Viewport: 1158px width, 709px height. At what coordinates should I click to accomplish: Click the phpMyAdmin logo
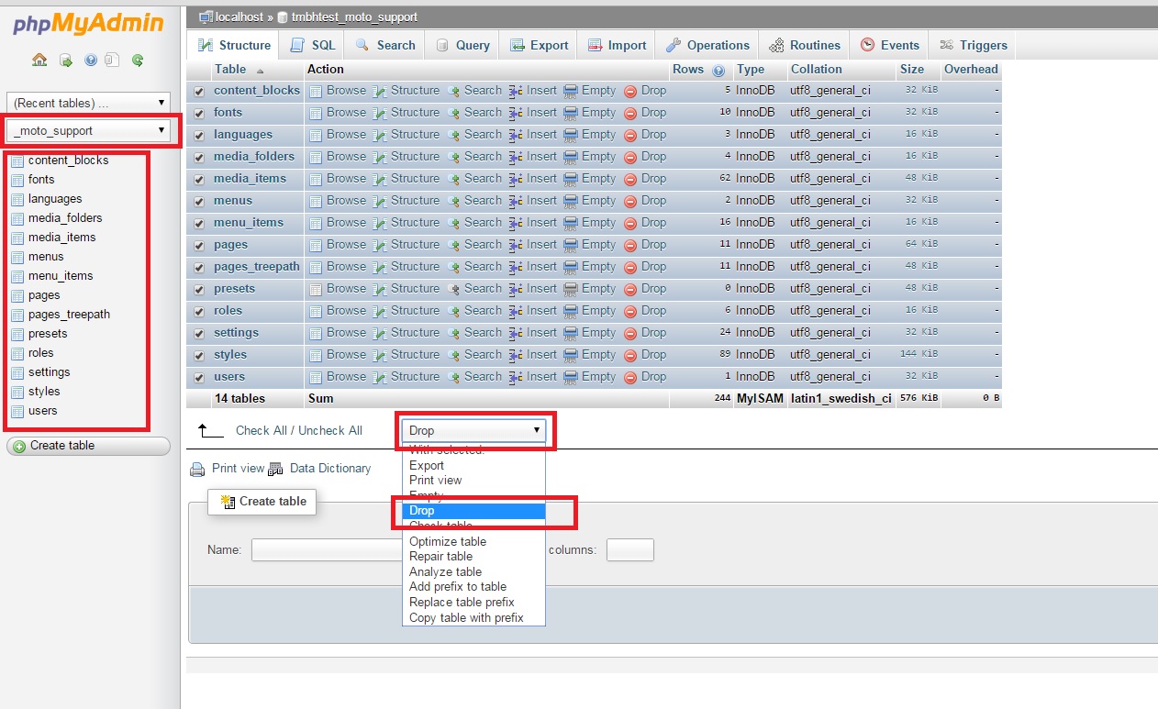[88, 23]
